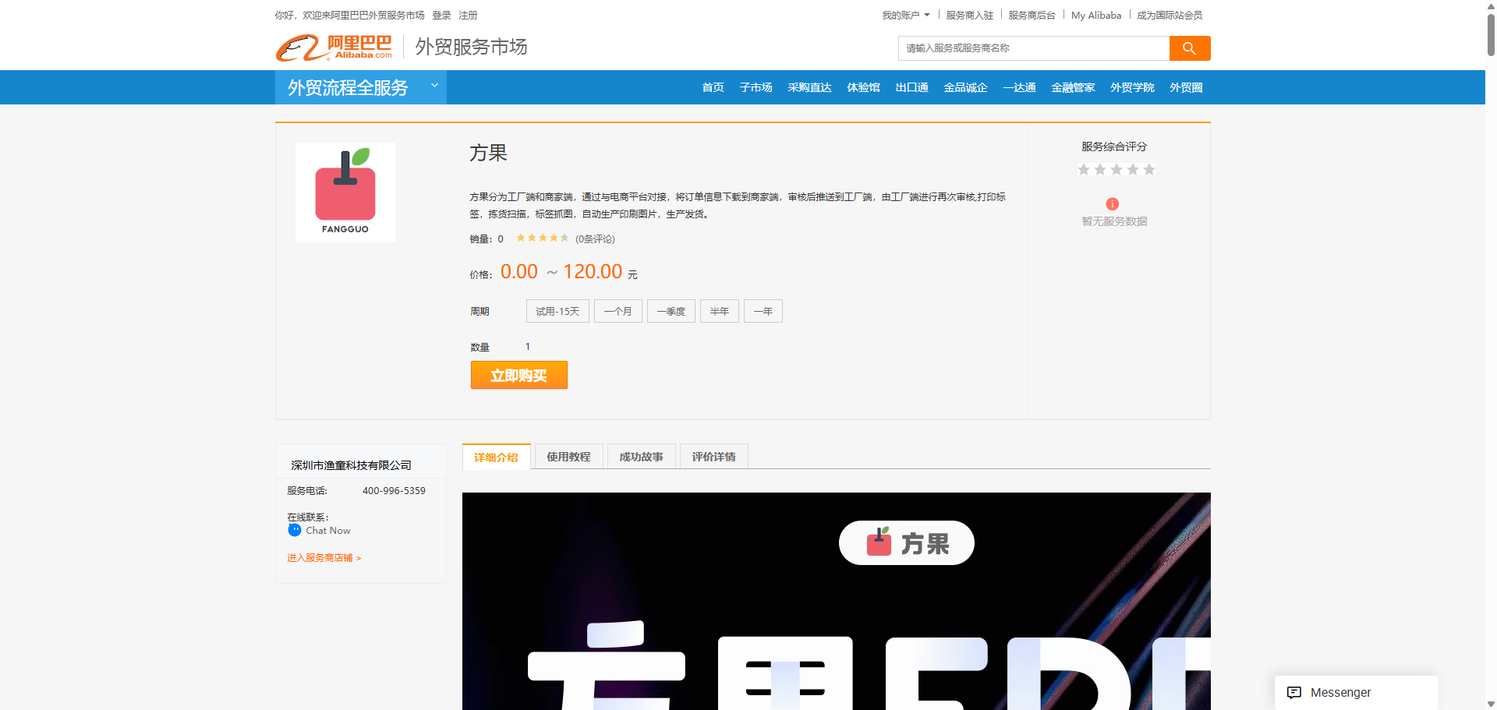Click the 外贸服务市场 header title

point(472,47)
